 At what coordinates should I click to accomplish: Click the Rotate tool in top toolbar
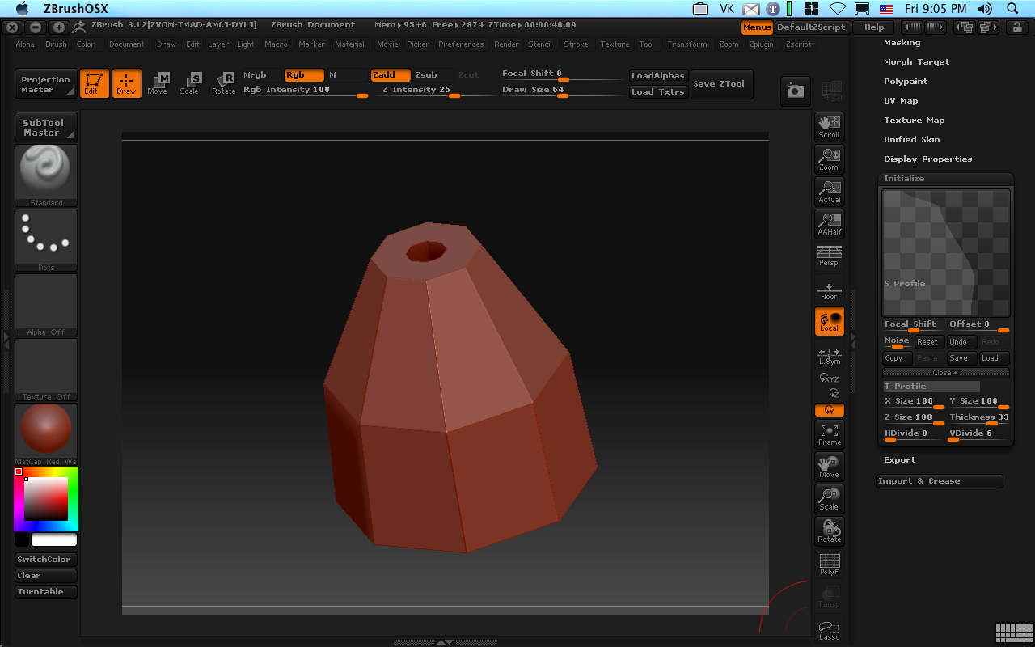point(224,83)
